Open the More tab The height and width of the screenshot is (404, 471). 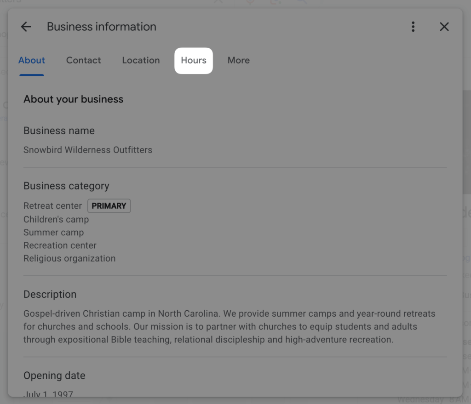[x=239, y=60]
